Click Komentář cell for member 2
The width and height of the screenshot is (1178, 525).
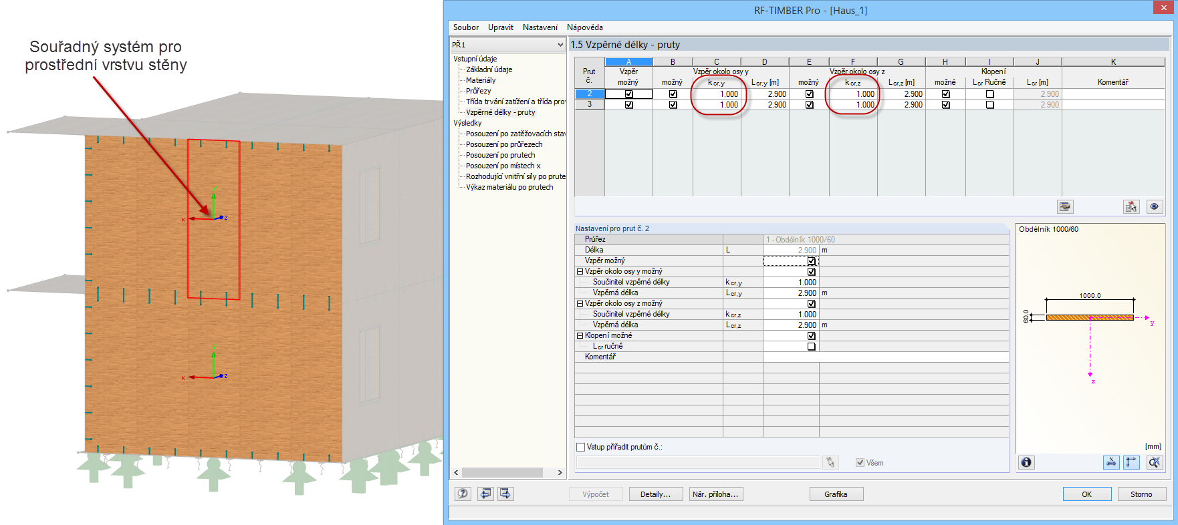(1113, 94)
